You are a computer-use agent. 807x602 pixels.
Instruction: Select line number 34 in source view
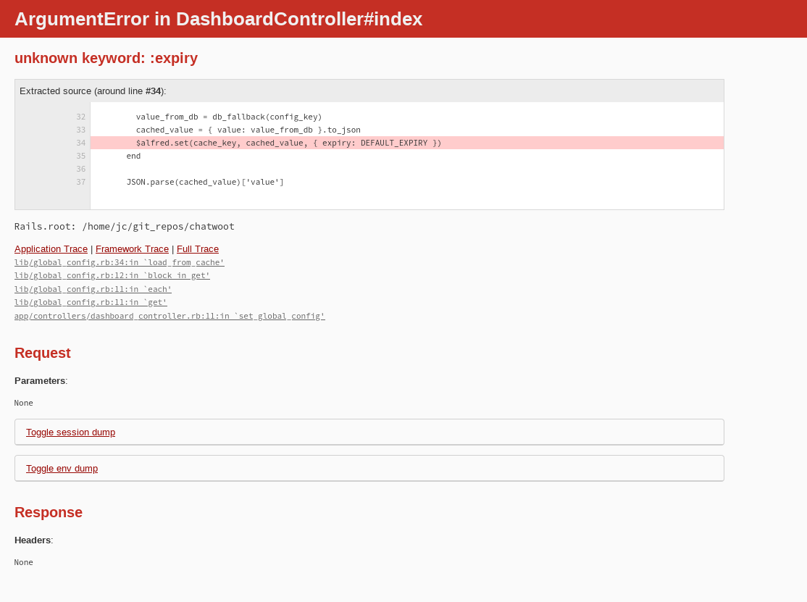(80, 143)
